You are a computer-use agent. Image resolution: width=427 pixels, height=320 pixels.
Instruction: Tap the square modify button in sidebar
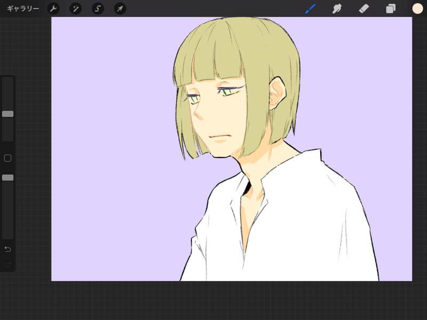pyautogui.click(x=7, y=158)
